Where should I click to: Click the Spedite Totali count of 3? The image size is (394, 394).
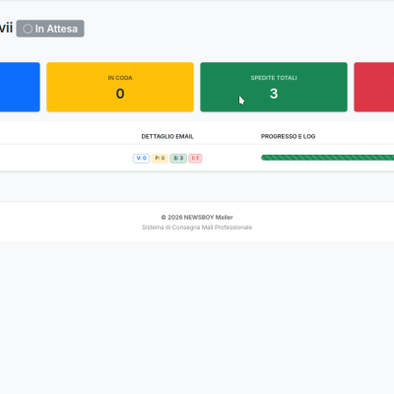click(x=274, y=94)
